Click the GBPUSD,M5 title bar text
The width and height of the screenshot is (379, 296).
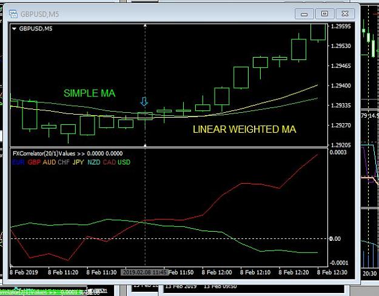tap(39, 15)
